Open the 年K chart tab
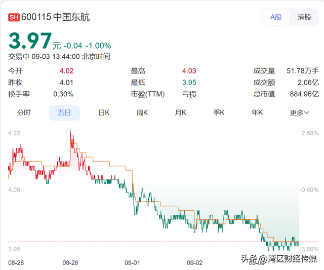Viewport: 324px width, 270px height. click(257, 112)
